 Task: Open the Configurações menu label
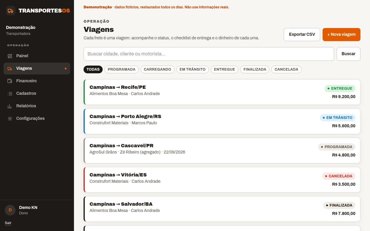tap(30, 118)
